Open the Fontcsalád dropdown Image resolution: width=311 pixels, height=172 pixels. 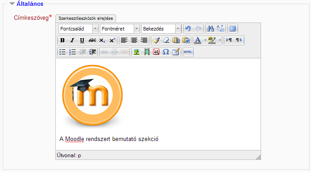point(78,29)
